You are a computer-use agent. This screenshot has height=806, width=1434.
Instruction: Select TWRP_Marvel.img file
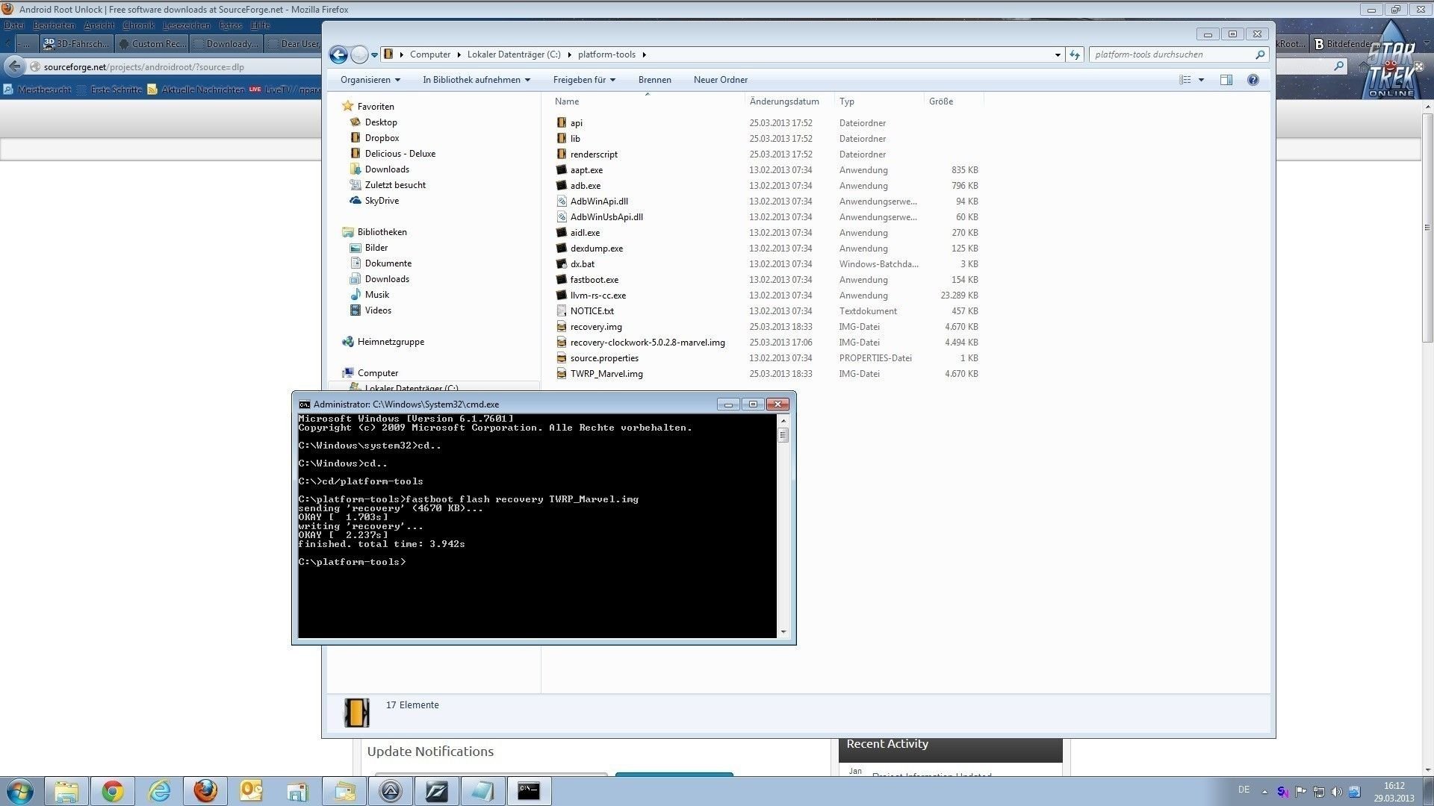point(606,374)
